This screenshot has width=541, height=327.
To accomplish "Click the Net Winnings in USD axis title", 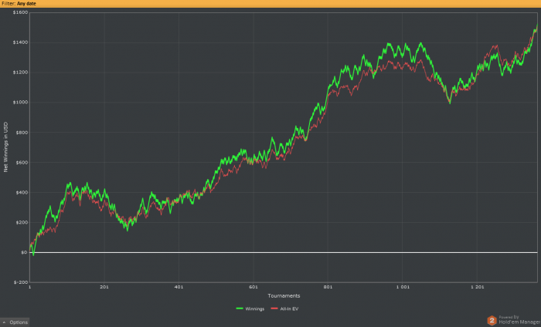I will 5,147.
